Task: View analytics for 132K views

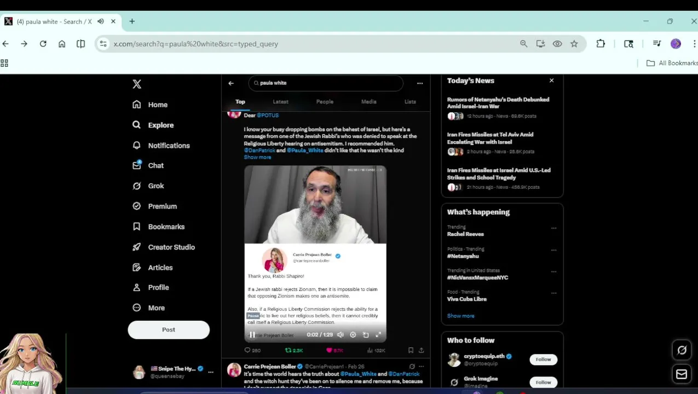Action: click(377, 350)
